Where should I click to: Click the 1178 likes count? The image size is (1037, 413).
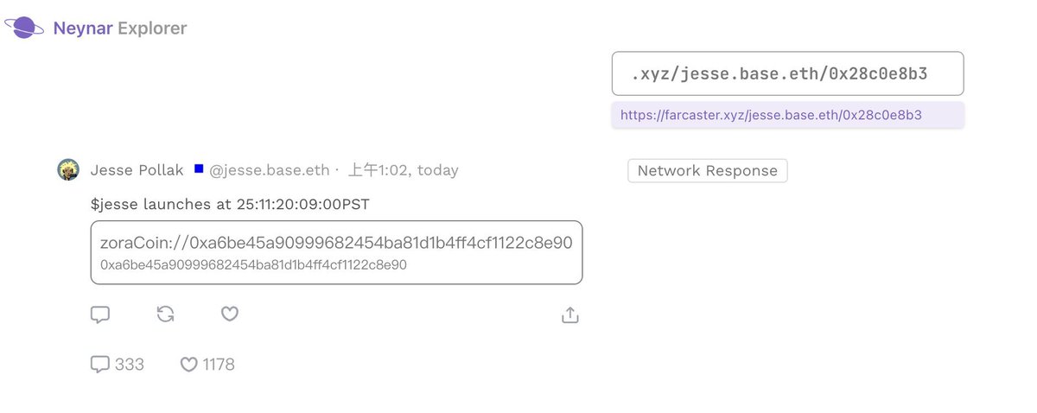219,365
